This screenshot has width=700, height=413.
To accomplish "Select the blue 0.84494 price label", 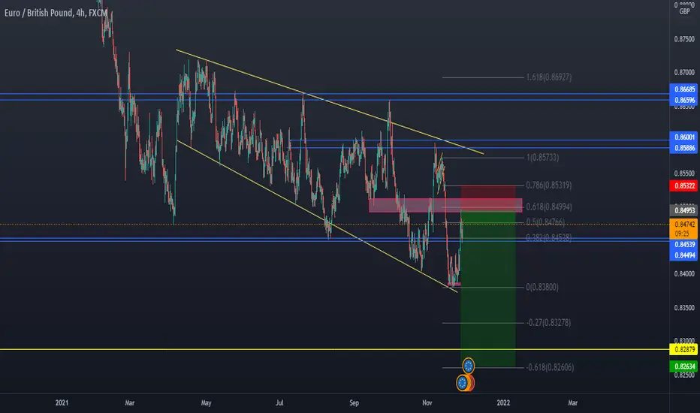I will [x=684, y=255].
